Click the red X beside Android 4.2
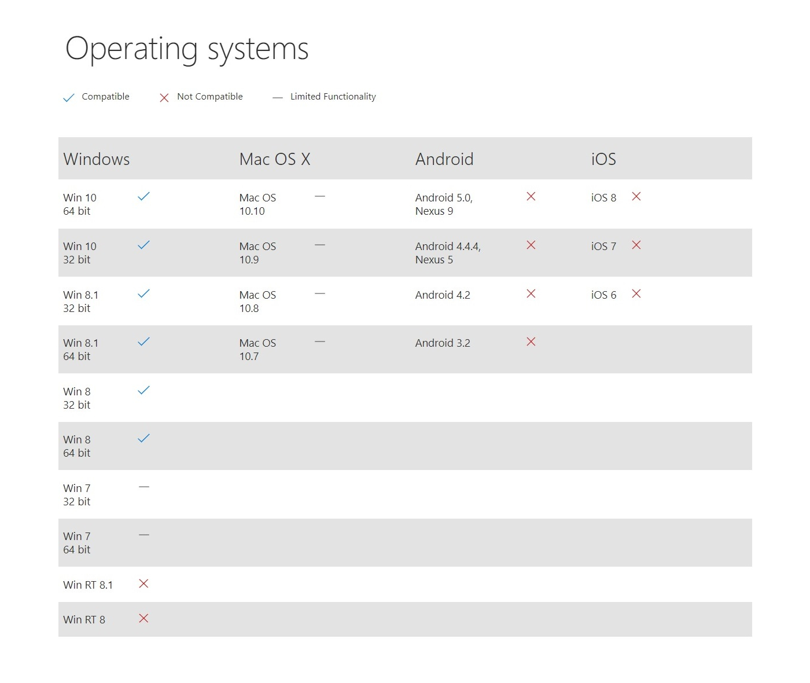The height and width of the screenshot is (683, 810). [531, 293]
